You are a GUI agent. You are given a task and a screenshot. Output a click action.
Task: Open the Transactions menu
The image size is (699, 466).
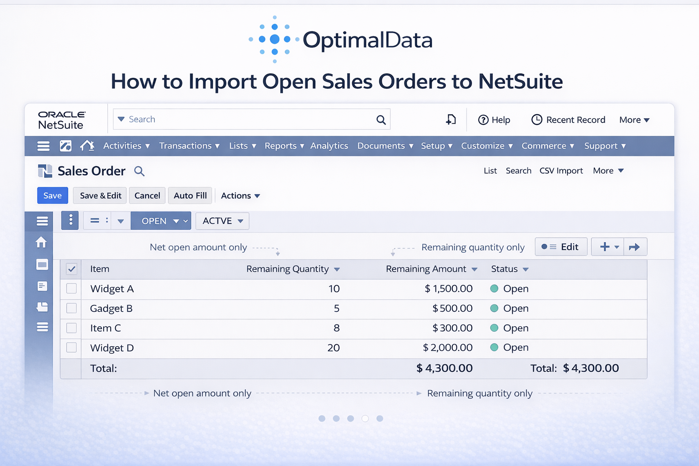(x=189, y=146)
